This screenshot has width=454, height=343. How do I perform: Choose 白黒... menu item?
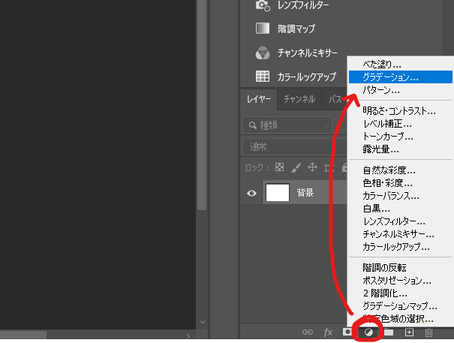tap(401, 209)
